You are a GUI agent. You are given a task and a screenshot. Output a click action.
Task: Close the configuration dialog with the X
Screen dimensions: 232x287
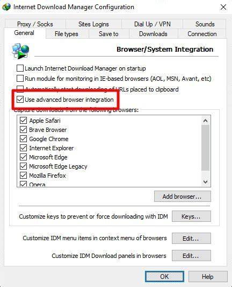pos(223,7)
